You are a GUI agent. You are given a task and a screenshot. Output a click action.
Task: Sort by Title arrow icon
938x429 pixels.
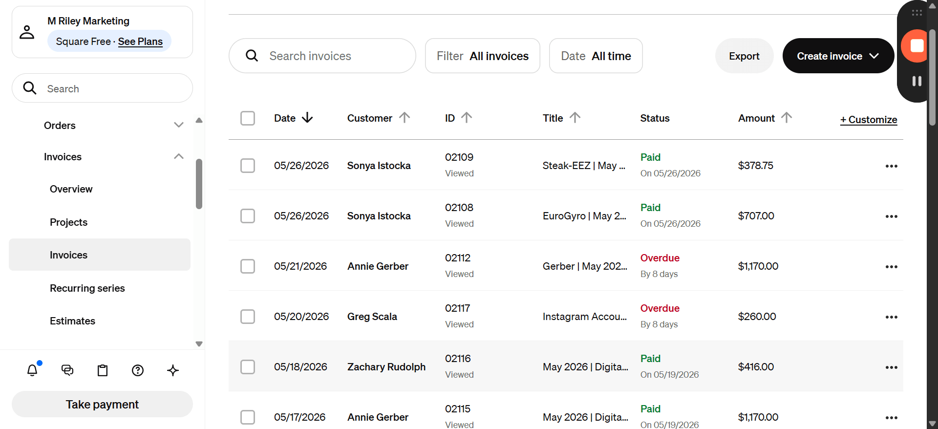click(x=575, y=118)
